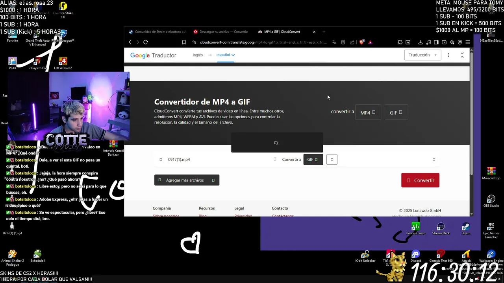Switch to Descargue su archivo Convertio tab
This screenshot has width=504, height=283.
221,32
